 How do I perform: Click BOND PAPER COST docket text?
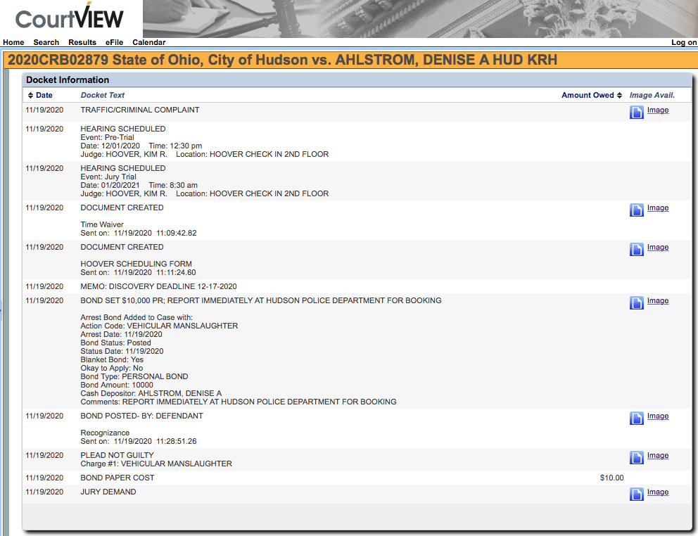tap(118, 478)
